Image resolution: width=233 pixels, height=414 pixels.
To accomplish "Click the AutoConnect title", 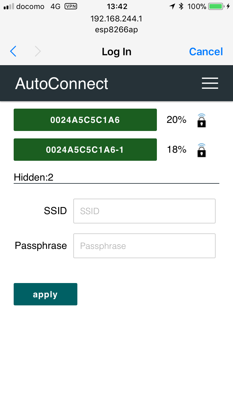I will pos(62,83).
